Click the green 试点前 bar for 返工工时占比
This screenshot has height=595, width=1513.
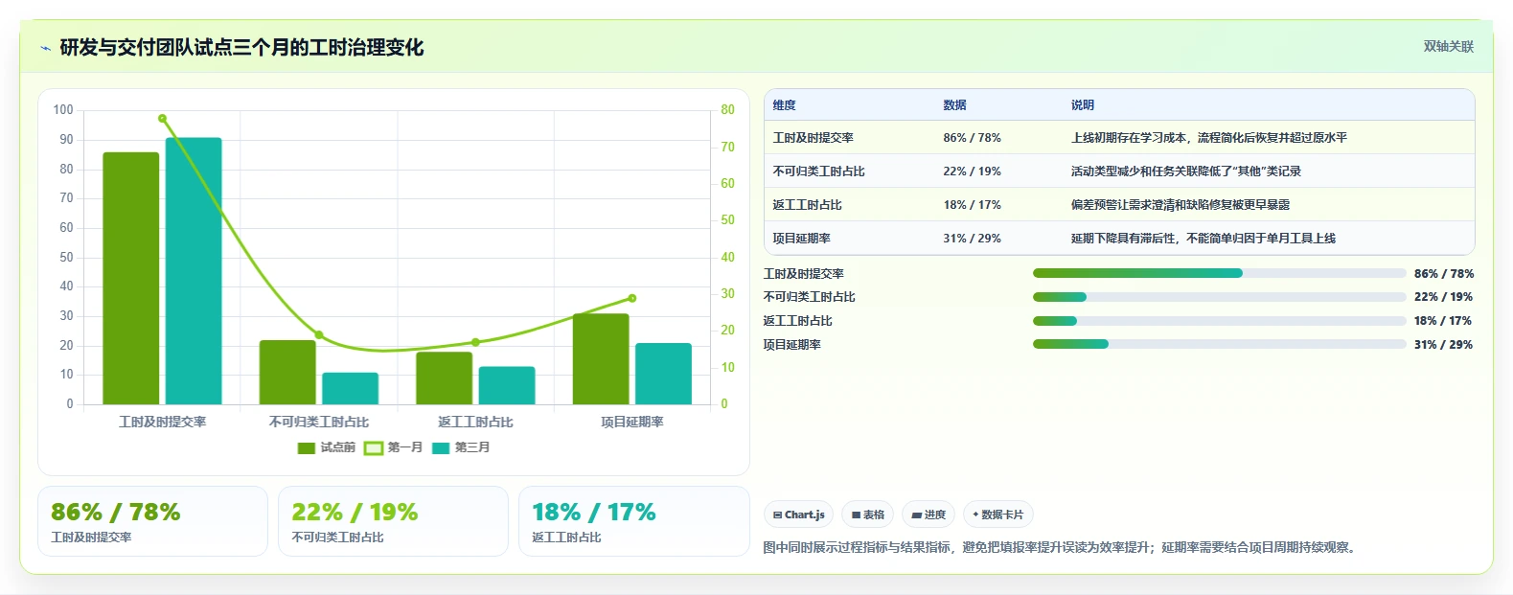[444, 378]
